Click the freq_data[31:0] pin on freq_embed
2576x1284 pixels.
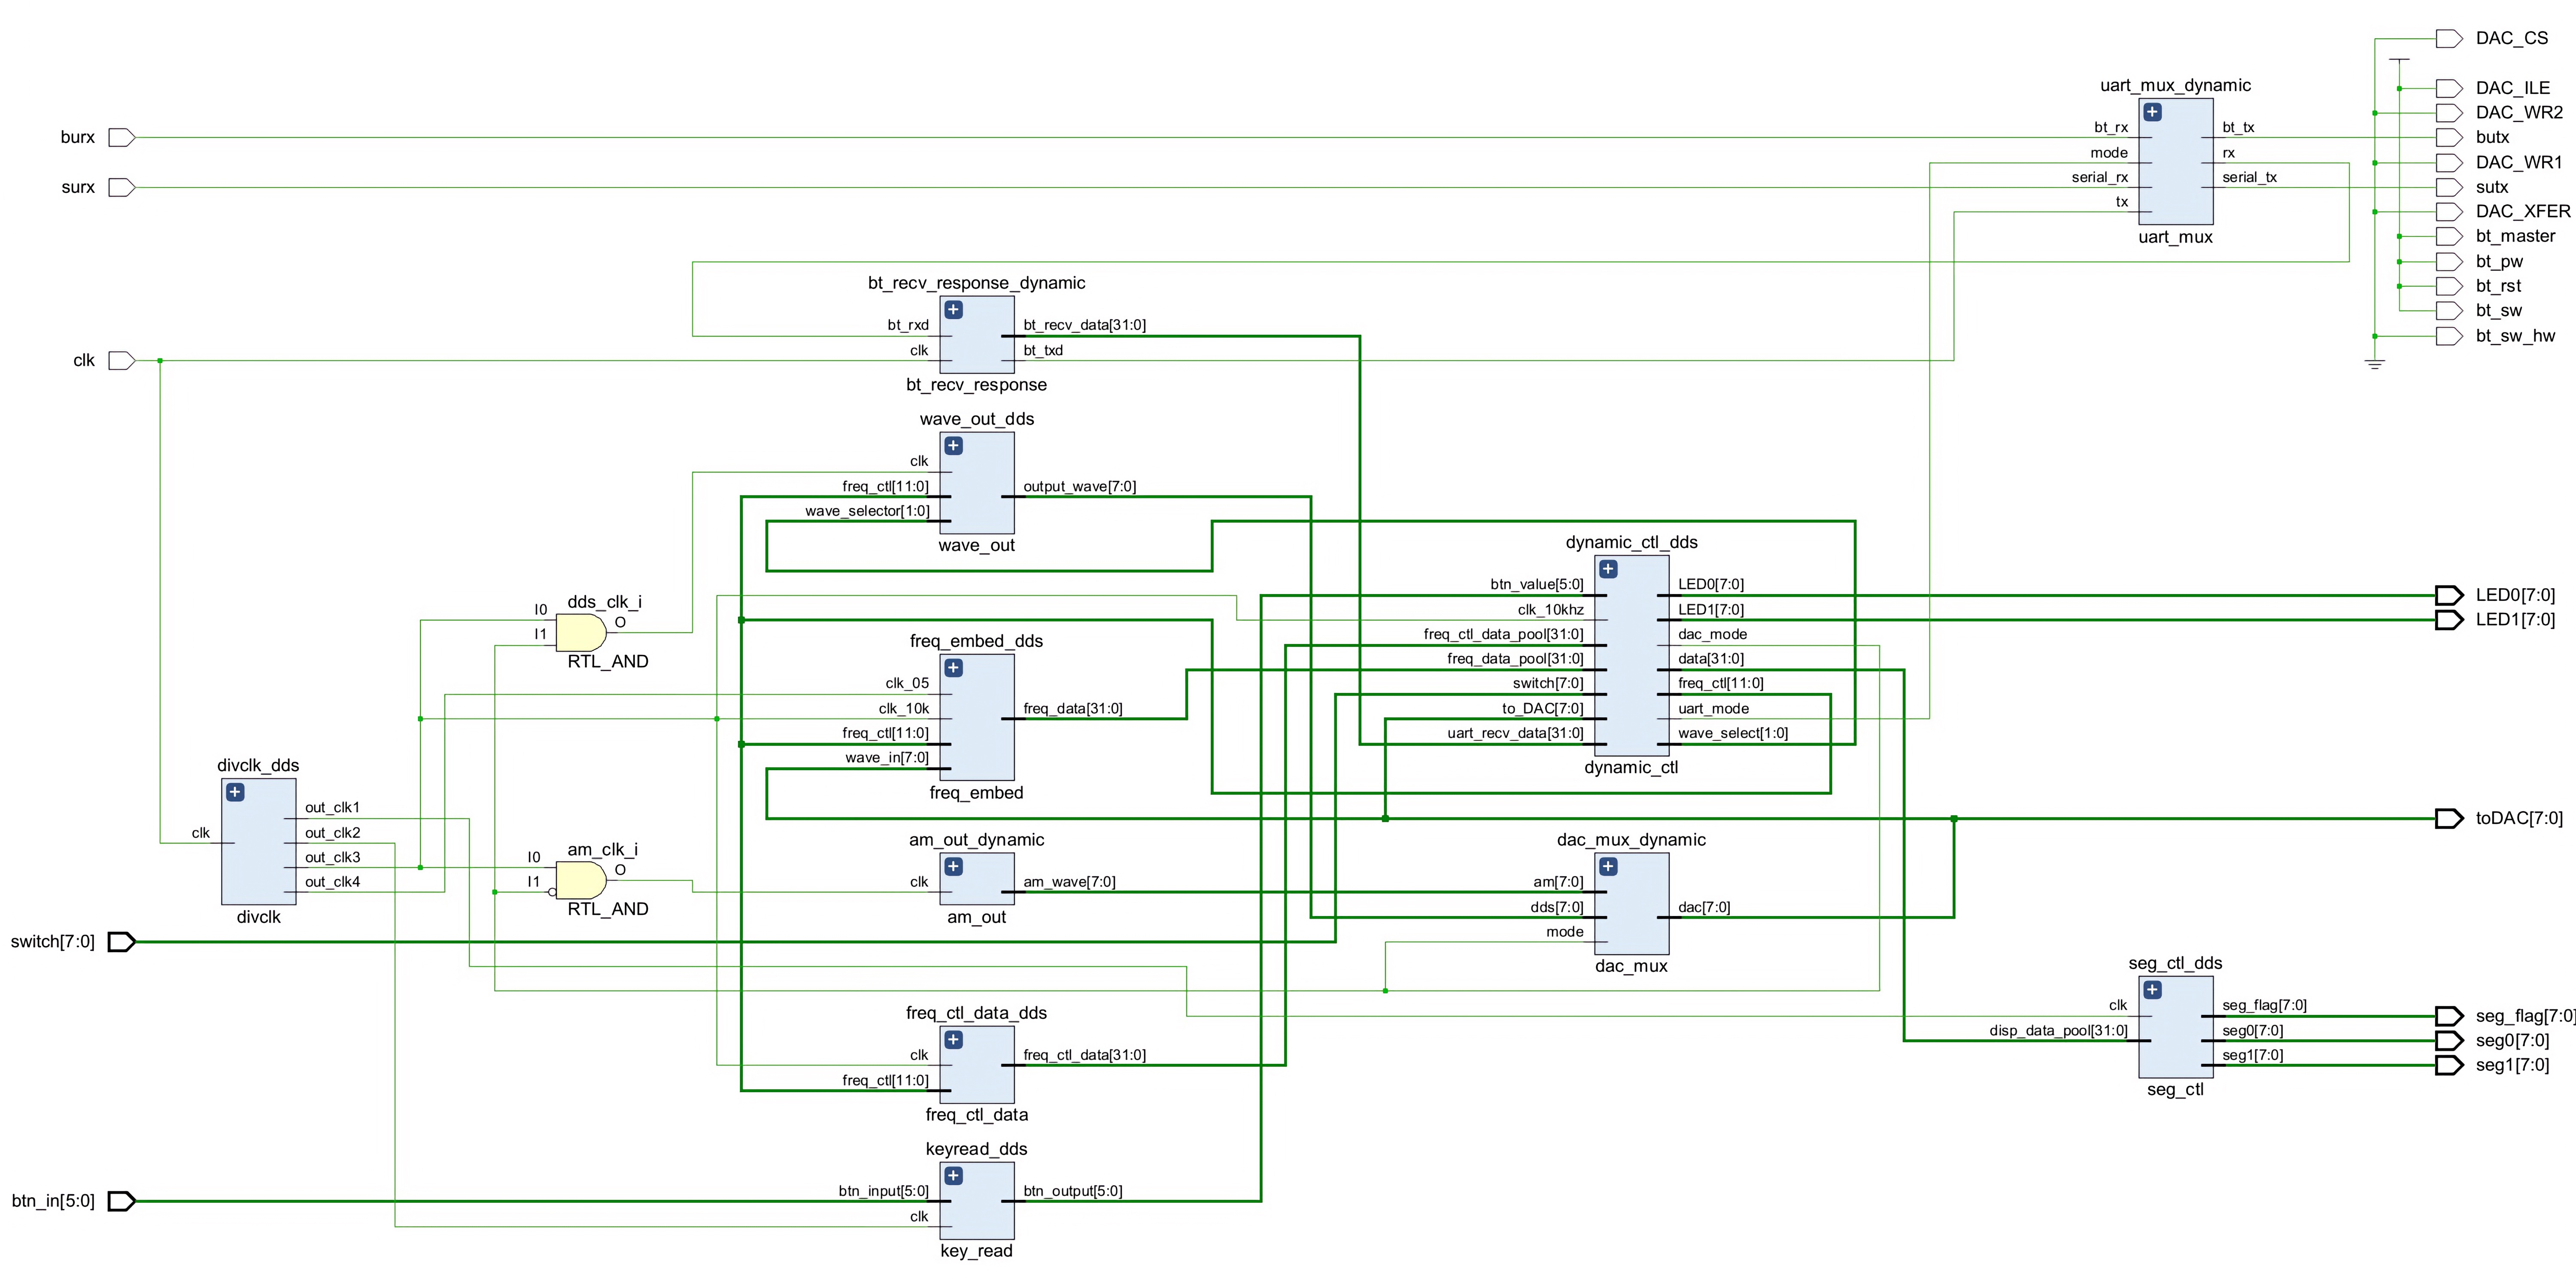click(1072, 709)
